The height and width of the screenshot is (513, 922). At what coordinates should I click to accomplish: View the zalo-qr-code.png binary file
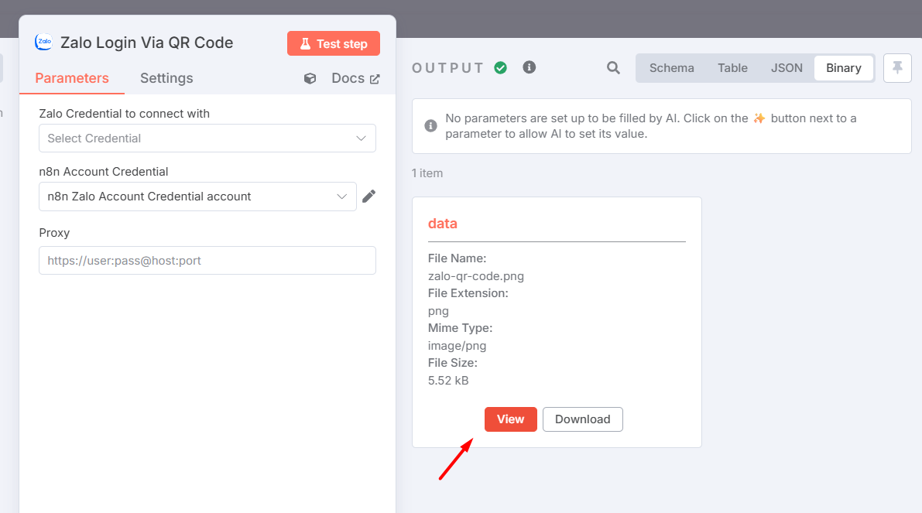coord(511,419)
